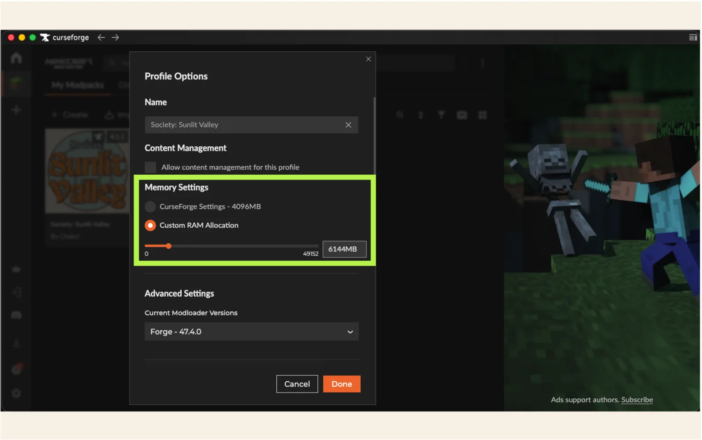Image resolution: width=702 pixels, height=440 pixels.
Task: Click the 6144MB memory input box
Action: pyautogui.click(x=344, y=249)
